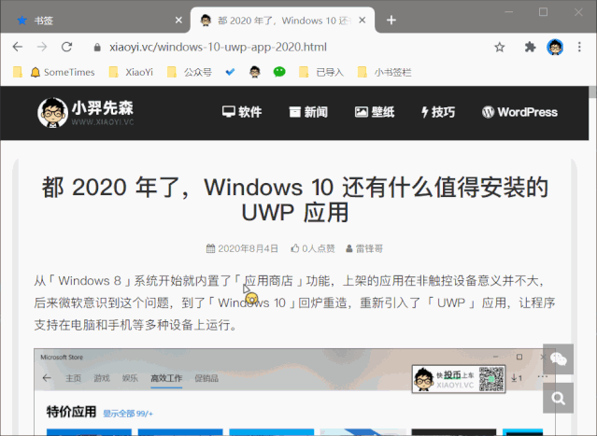
Task: Open Chrome three-dot menu
Action: [579, 48]
